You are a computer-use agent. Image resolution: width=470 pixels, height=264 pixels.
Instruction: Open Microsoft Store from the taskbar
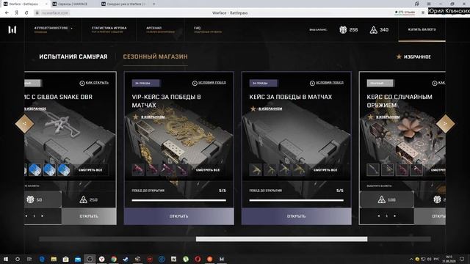pos(65,259)
